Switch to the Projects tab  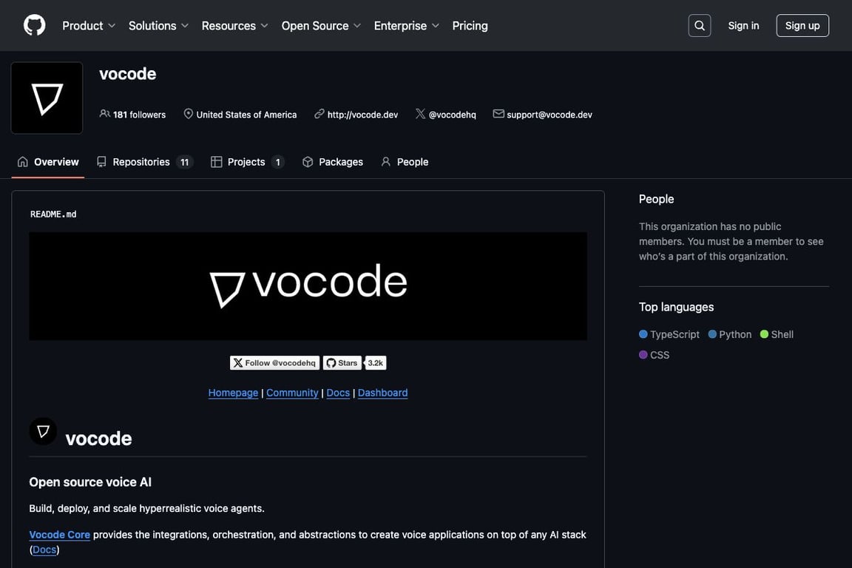pyautogui.click(x=247, y=162)
